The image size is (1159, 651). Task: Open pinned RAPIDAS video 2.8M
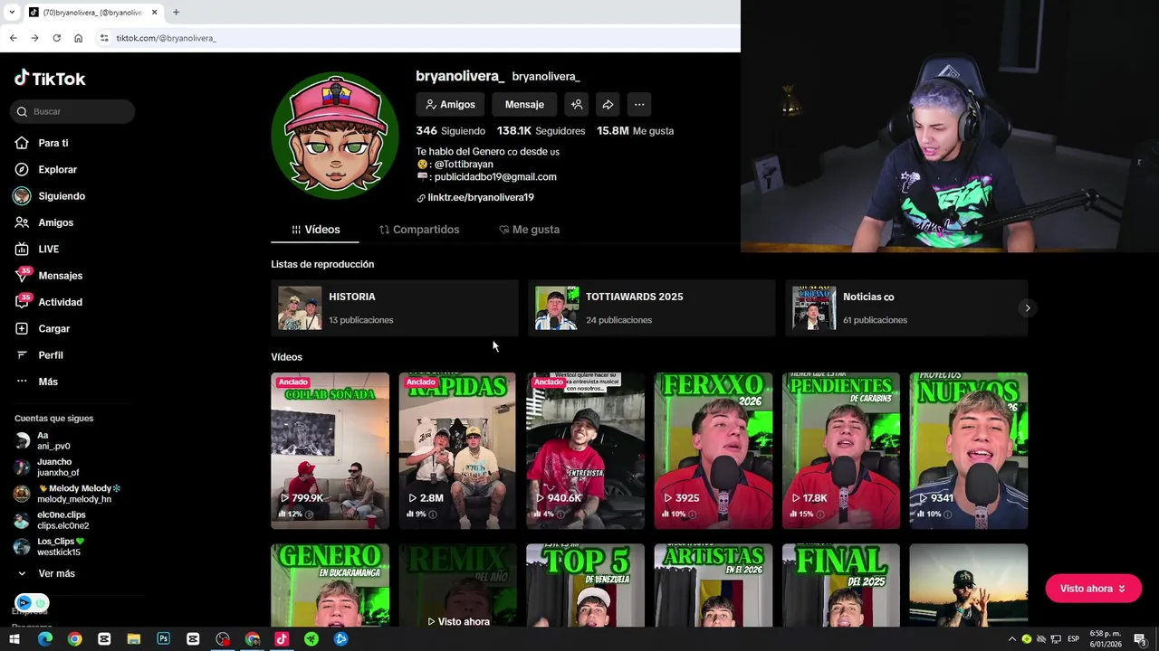click(457, 450)
